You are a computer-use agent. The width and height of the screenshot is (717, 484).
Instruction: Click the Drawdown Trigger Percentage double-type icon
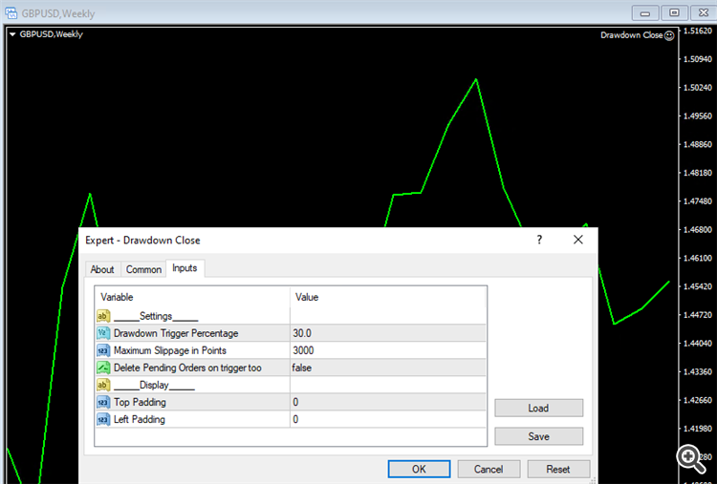tap(103, 333)
